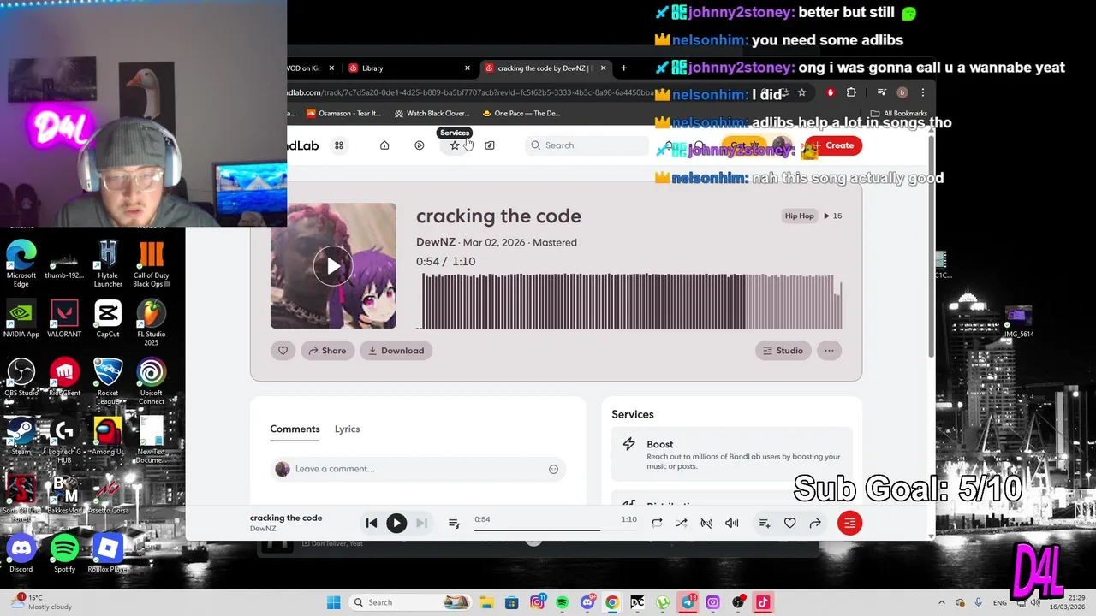1096x616 pixels.
Task: Show hidden system tray icons
Action: [942, 602]
